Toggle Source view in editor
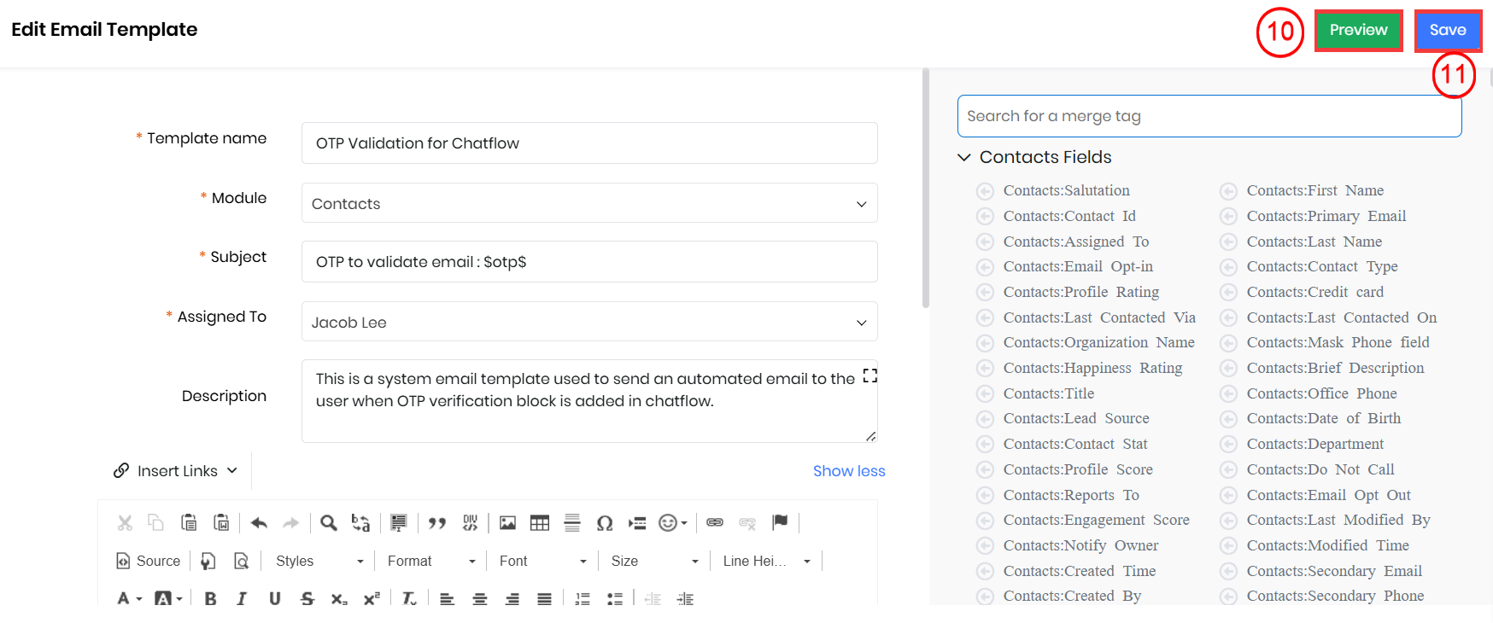This screenshot has width=1493, height=623. pos(149,561)
